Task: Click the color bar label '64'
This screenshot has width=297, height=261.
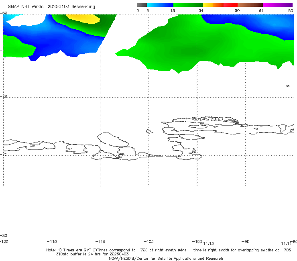Action: click(261, 10)
